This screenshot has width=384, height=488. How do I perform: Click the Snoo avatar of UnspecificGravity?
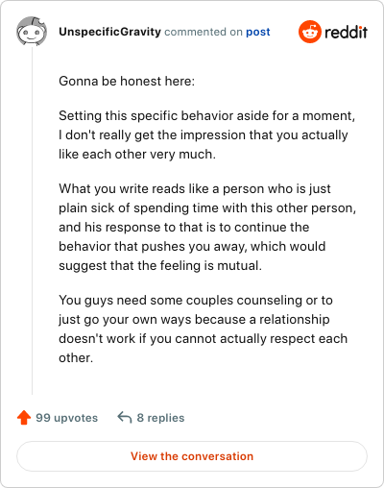32,32
